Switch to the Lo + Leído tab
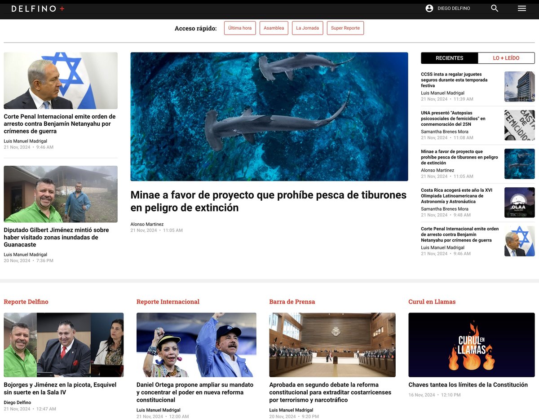Screen dimensions: 539x419 click(506, 58)
